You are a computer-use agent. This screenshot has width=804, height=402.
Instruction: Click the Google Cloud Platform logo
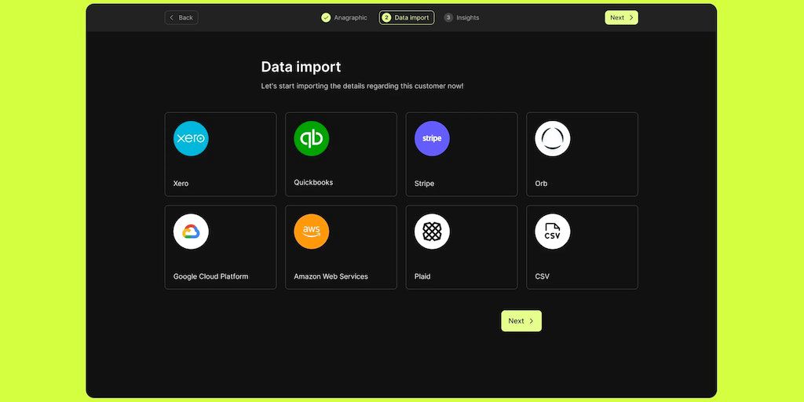[x=191, y=232]
